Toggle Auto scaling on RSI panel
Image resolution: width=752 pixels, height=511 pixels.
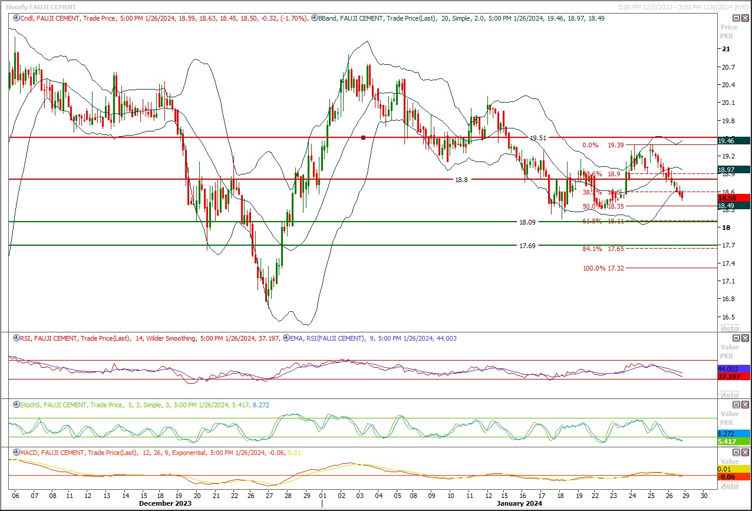tap(729, 394)
